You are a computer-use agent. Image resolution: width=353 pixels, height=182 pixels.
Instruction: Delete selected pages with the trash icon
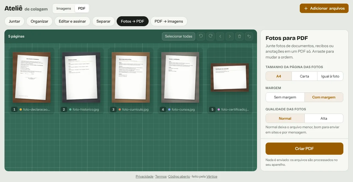coord(239,36)
